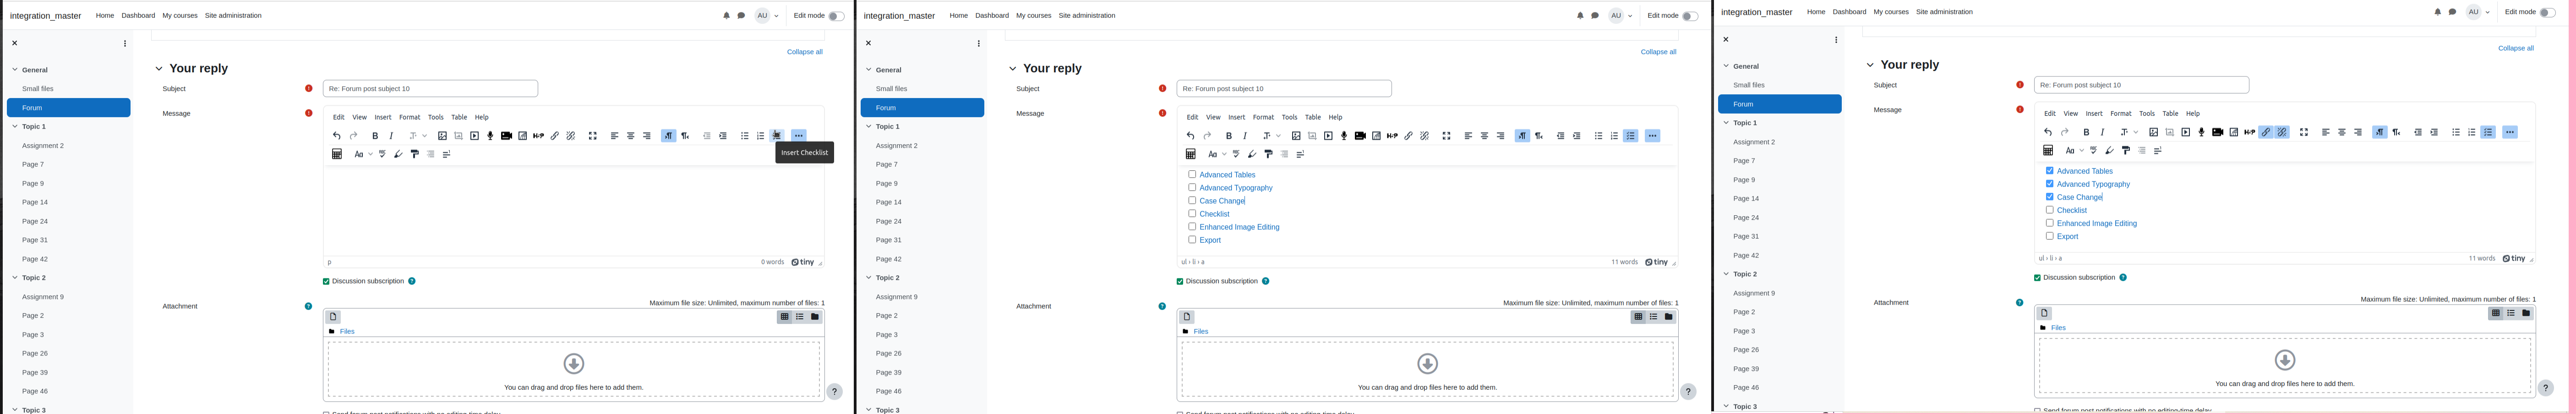The image size is (2576, 414).
Task: Click align right icon in middle panel toolbar
Action: pyautogui.click(x=1500, y=136)
